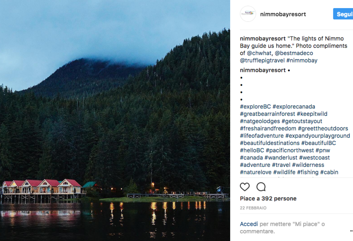Click the Nimmo Bay lodge photo
Screen dimensions: 353x241
[115, 120]
